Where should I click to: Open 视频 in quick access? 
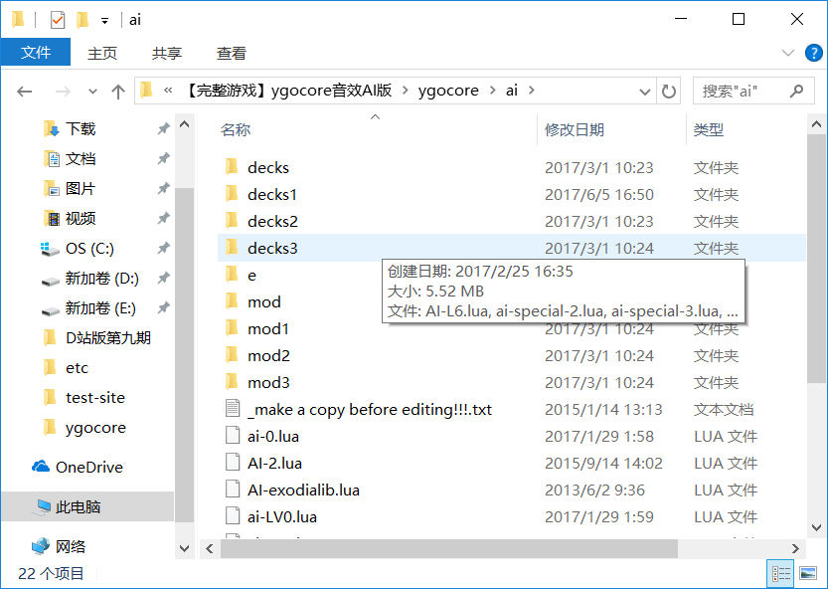81,218
